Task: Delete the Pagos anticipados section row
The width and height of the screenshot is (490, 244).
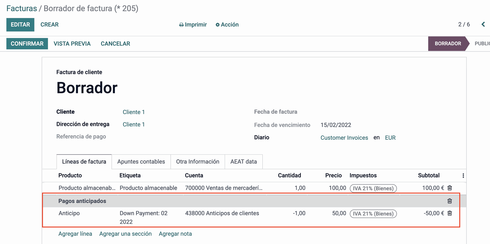Action: pyautogui.click(x=450, y=201)
